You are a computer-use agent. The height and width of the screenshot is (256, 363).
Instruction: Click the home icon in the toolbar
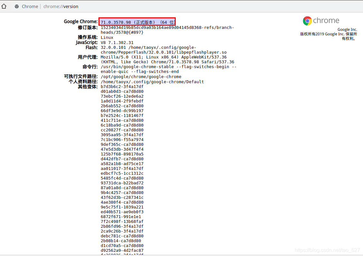pos(4,6)
